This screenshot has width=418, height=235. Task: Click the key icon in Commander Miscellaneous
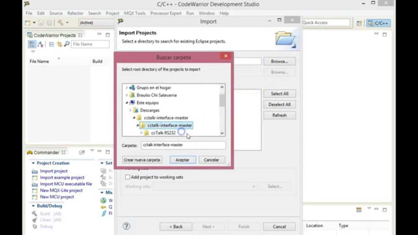click(x=104, y=207)
